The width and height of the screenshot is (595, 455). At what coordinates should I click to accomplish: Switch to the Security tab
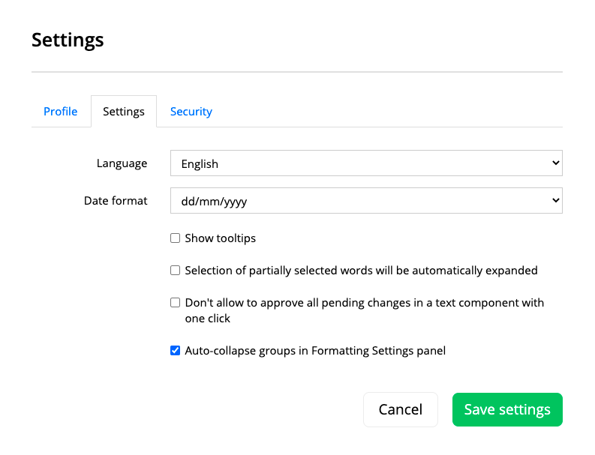pos(191,112)
